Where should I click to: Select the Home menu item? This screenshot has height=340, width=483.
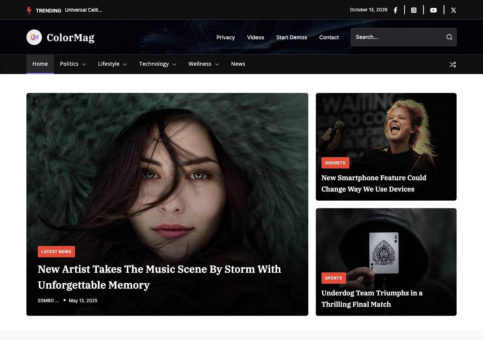click(40, 64)
